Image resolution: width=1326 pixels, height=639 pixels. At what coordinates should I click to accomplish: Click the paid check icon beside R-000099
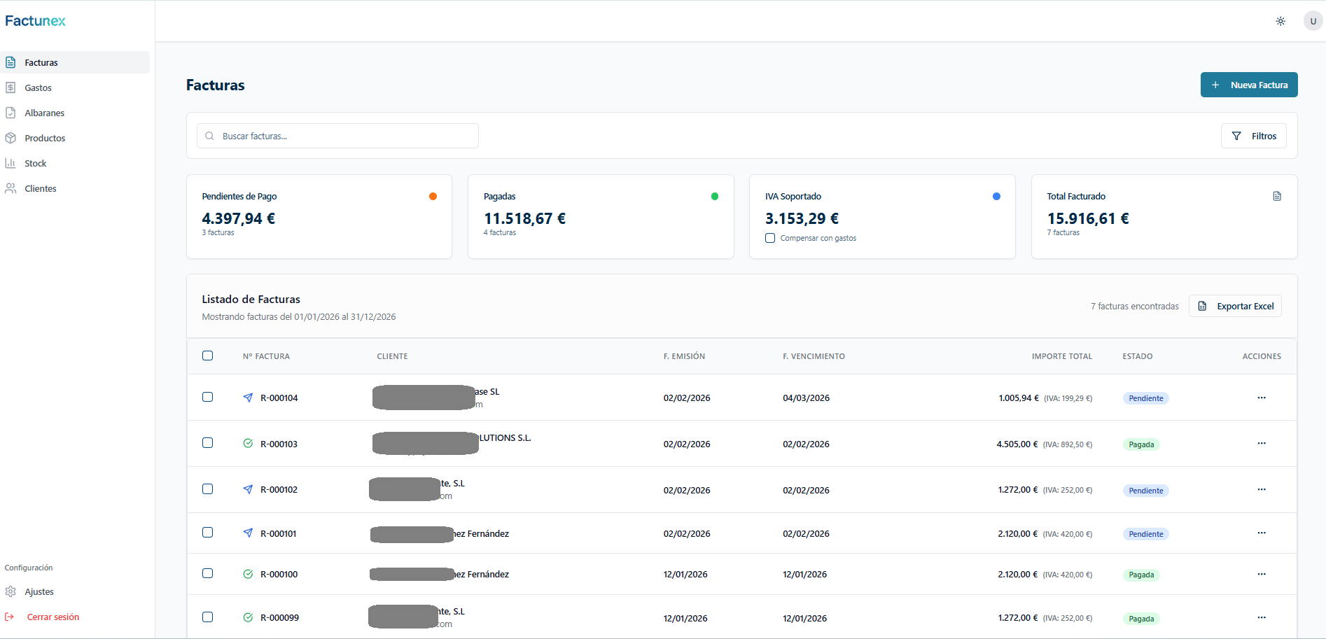pos(248,617)
